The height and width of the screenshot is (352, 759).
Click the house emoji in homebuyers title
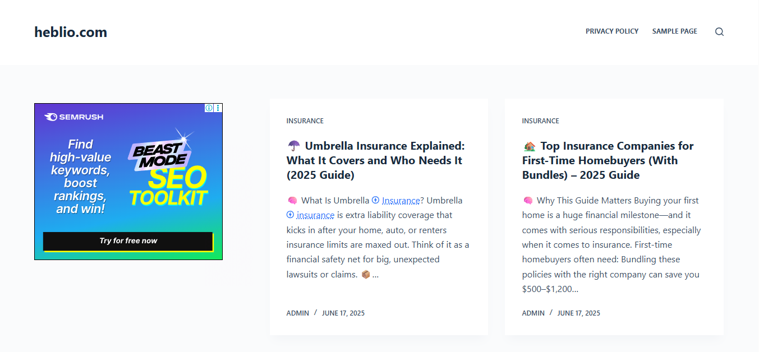529,146
